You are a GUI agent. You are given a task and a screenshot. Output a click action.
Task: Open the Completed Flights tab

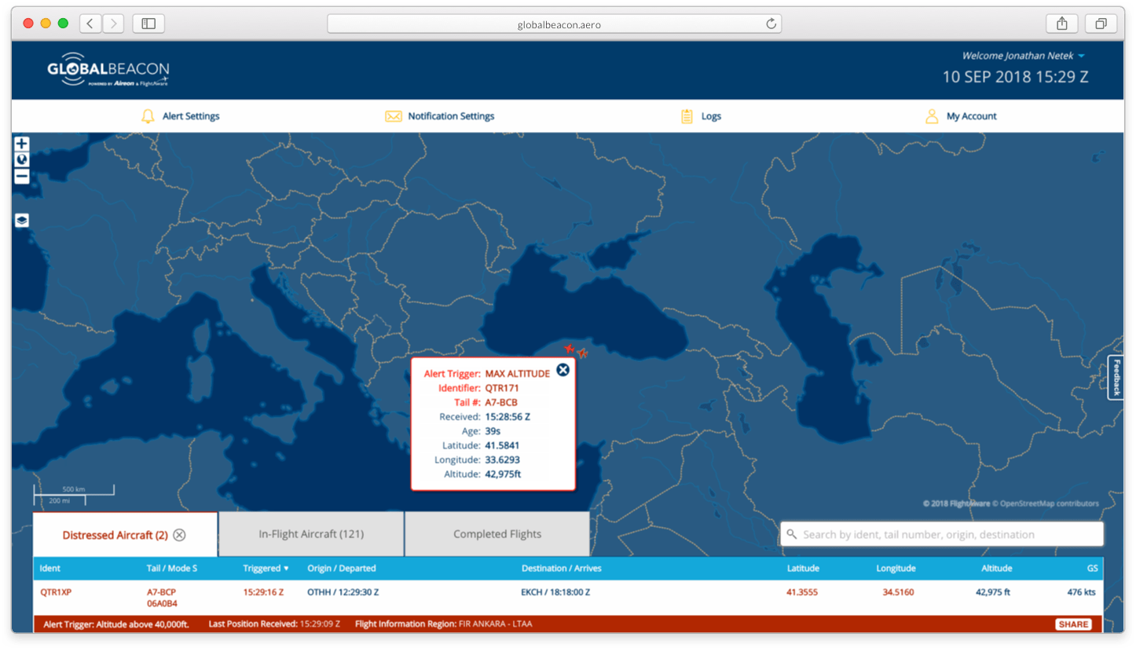tap(497, 533)
